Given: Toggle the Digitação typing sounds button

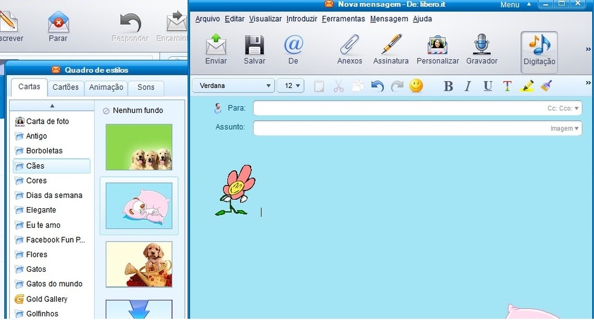Looking at the screenshot, I should pos(539,51).
